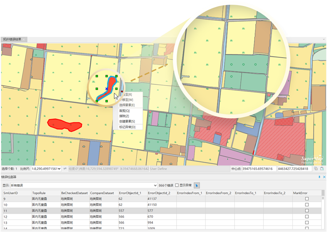Copy center point coordinates icon
The height and width of the screenshot is (232, 327).
[x=316, y=169]
